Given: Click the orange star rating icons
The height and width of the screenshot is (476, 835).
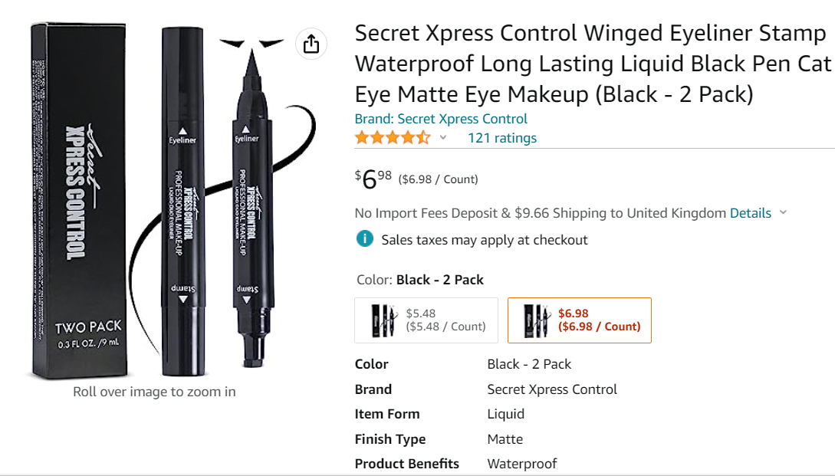Looking at the screenshot, I should click(x=392, y=138).
